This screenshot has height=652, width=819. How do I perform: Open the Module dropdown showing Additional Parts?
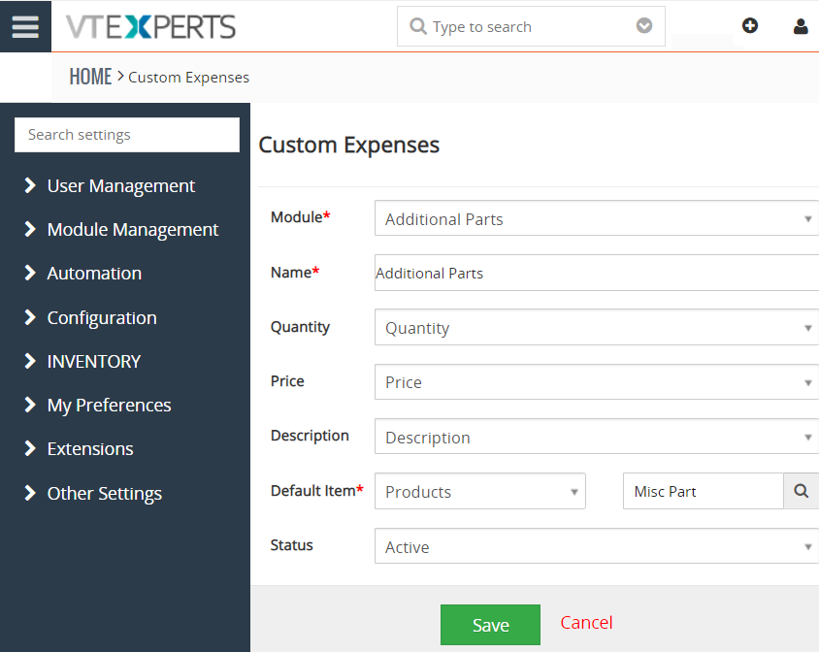pos(597,218)
